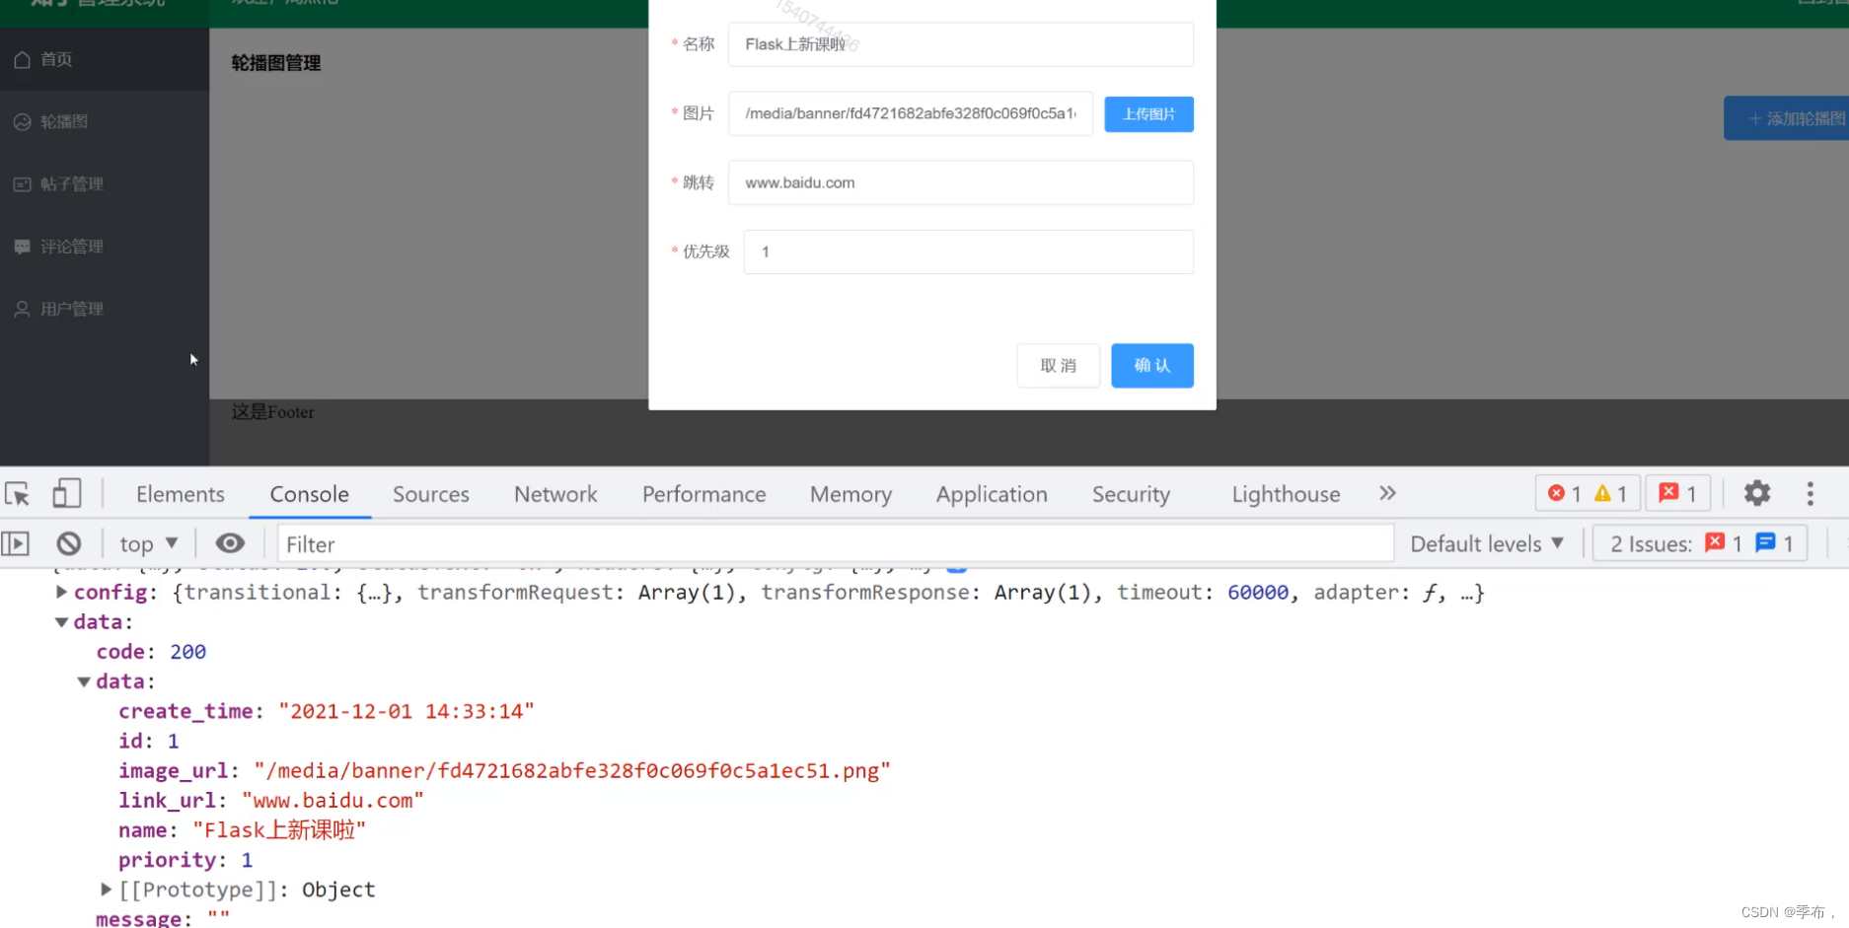The width and height of the screenshot is (1849, 928).
Task: Click the 图片 path input field
Action: point(910,113)
